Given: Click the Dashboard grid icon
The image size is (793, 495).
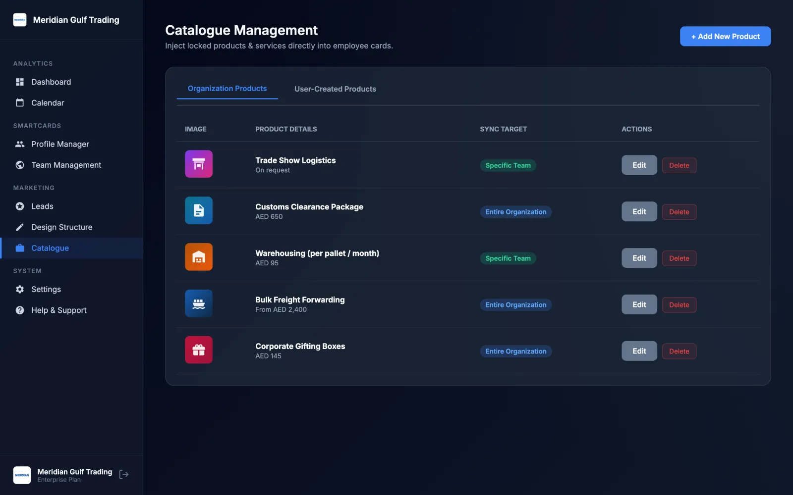Looking at the screenshot, I should (20, 82).
